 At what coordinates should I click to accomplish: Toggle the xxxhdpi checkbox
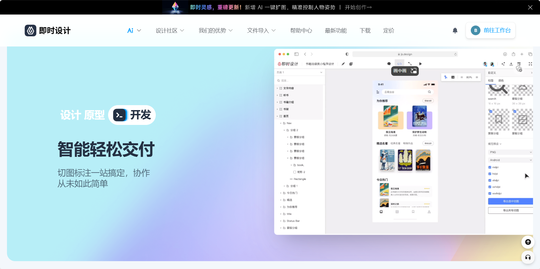pos(490,193)
